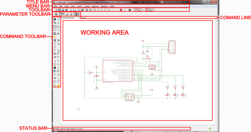Click the ERC warning triangle icon

(58, 85)
